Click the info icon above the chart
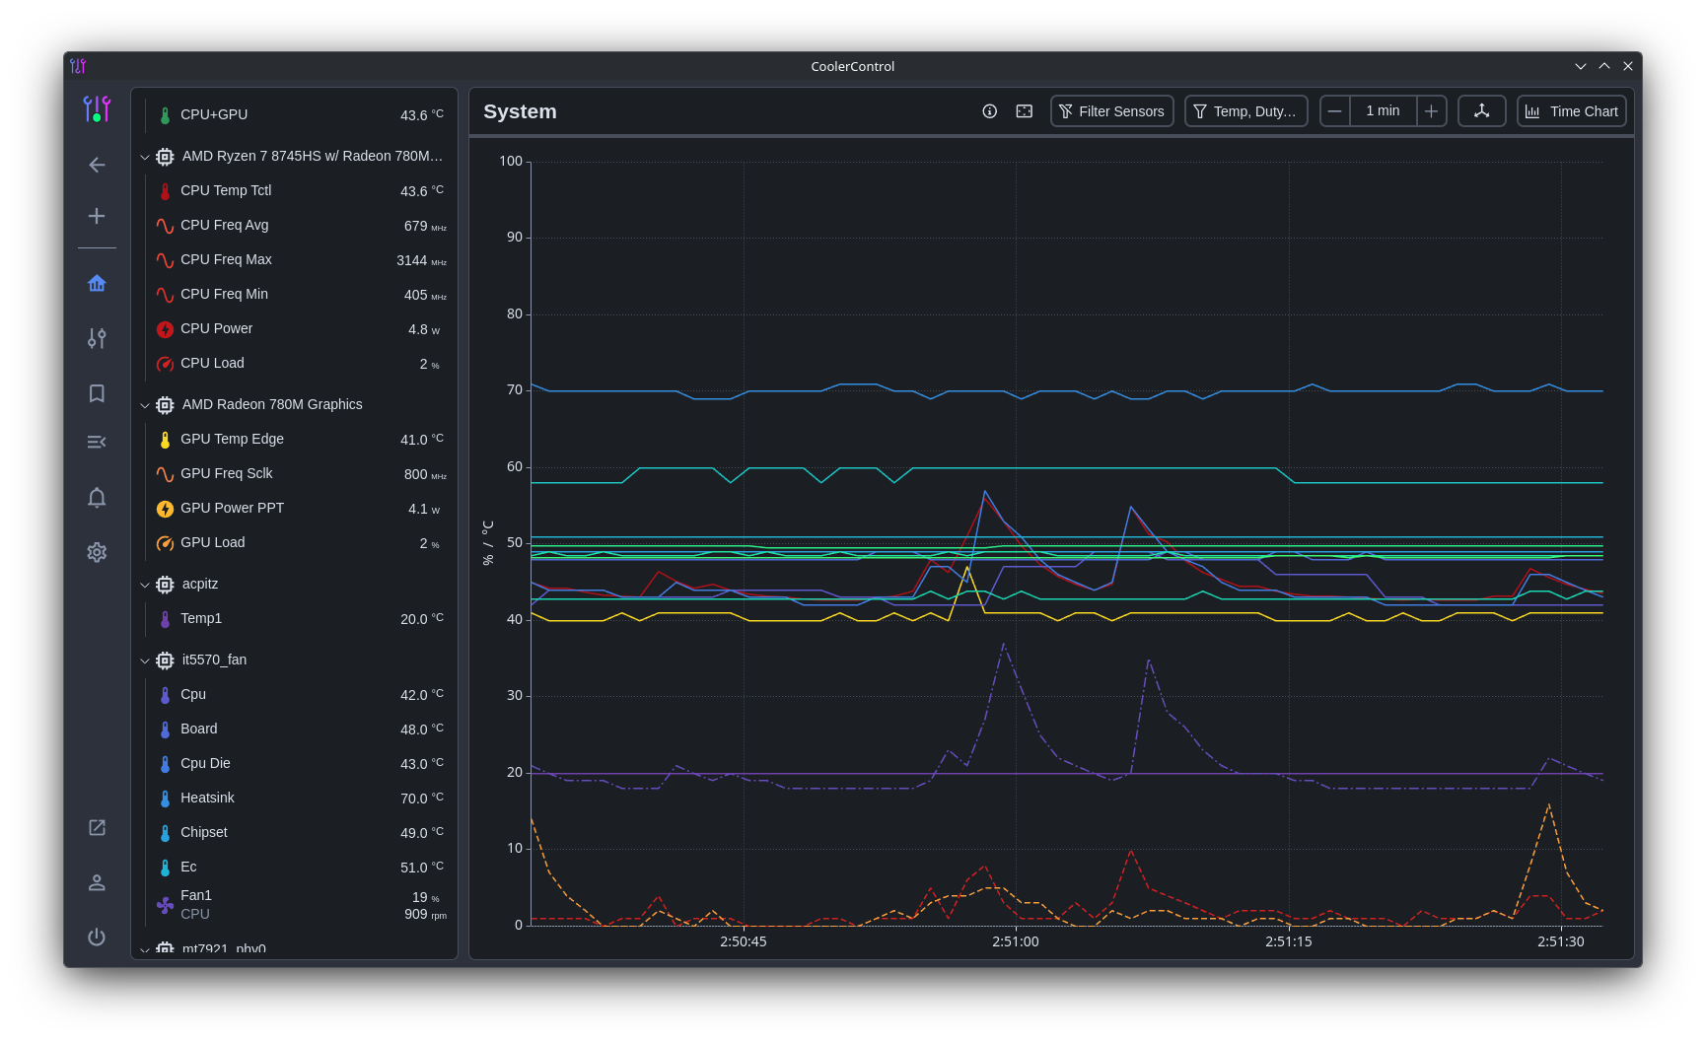 pyautogui.click(x=989, y=111)
